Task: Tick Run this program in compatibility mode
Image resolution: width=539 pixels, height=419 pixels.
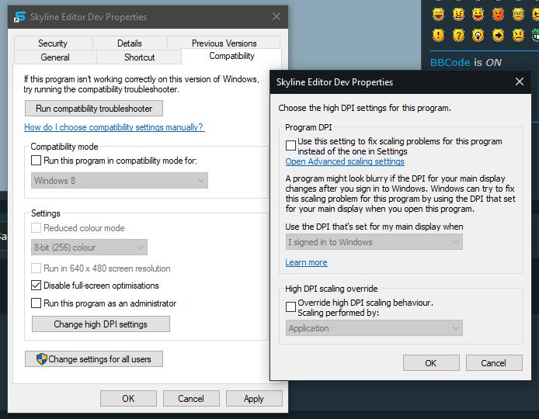Action: [36, 161]
